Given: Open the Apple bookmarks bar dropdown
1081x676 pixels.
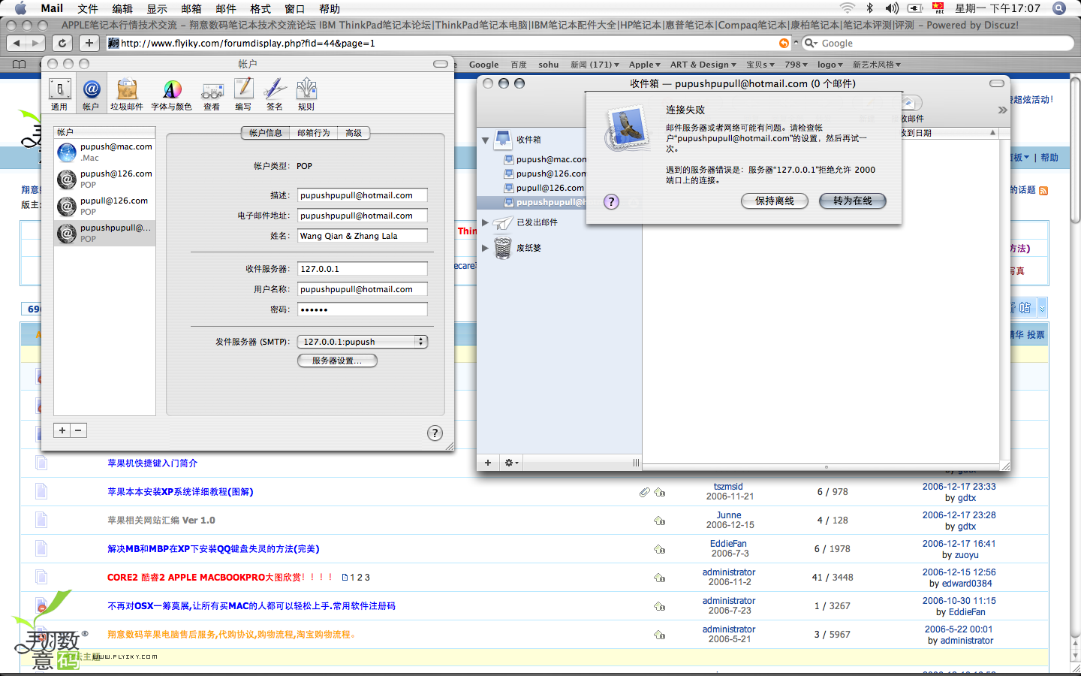Looking at the screenshot, I should [x=645, y=65].
